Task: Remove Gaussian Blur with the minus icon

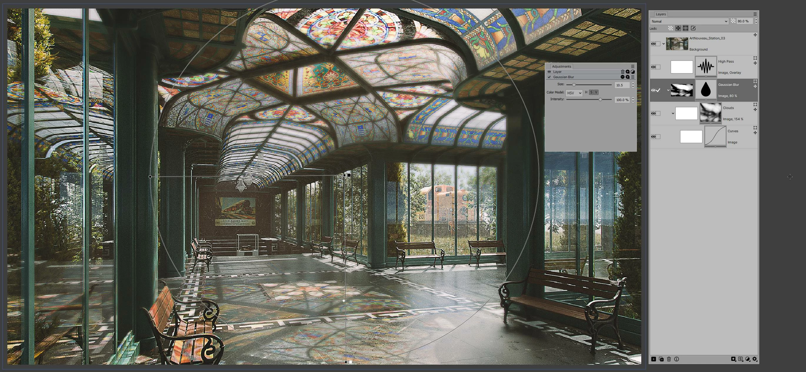Action: (x=622, y=77)
